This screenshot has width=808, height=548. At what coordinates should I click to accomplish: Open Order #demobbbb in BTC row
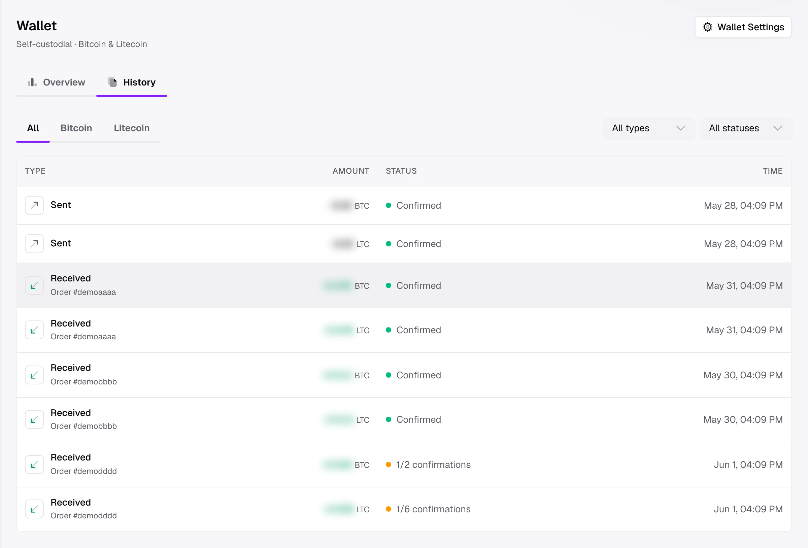pos(83,382)
